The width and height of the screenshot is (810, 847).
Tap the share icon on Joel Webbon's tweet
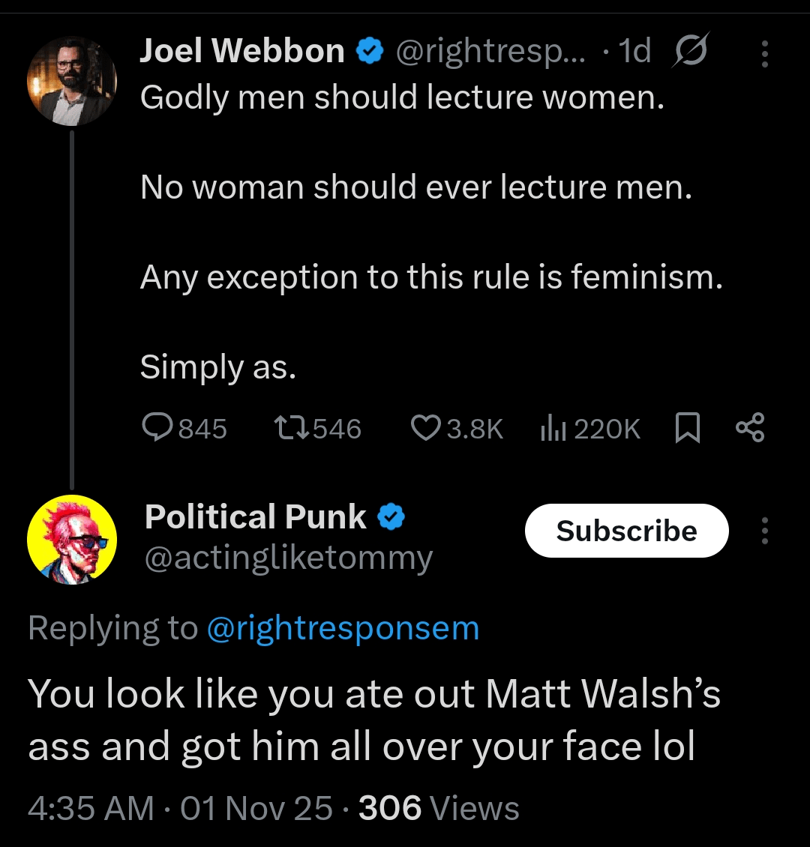click(750, 427)
